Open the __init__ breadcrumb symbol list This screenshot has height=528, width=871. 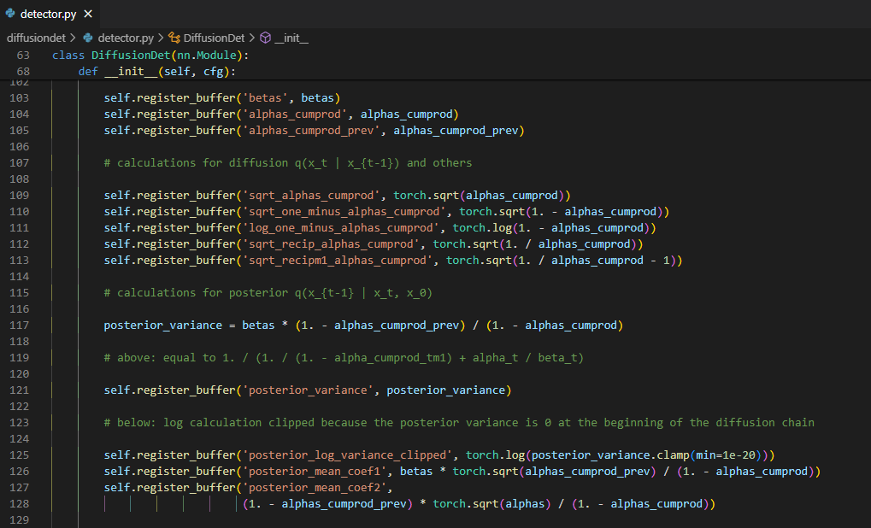[x=291, y=38]
